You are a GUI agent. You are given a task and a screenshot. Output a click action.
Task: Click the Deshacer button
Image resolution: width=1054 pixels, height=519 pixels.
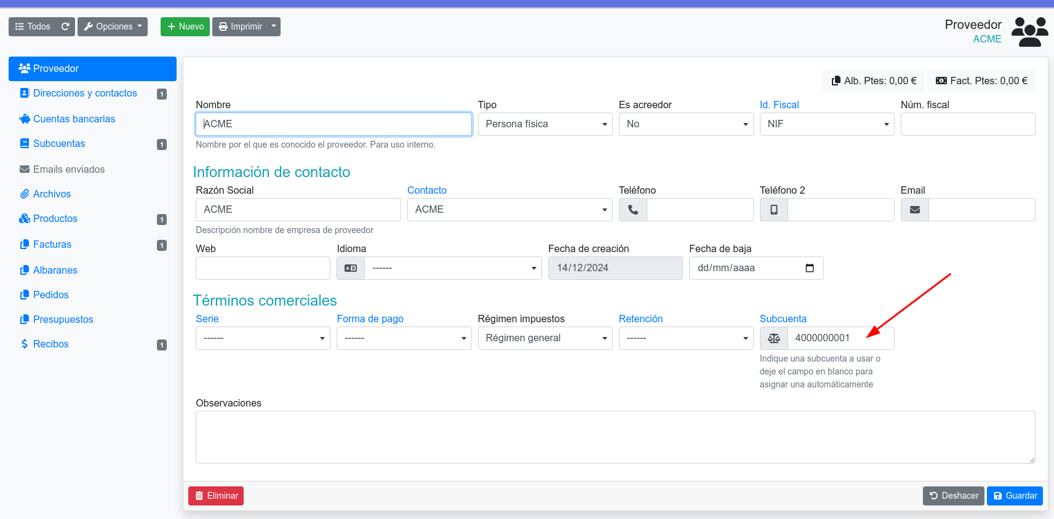pos(954,496)
